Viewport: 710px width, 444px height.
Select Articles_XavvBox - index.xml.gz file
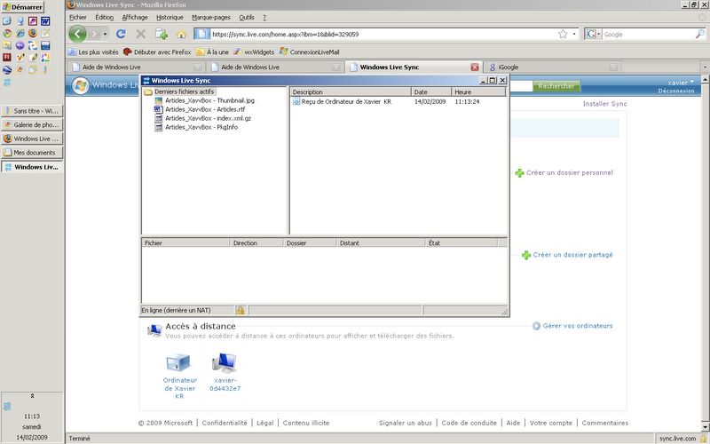(x=203, y=118)
